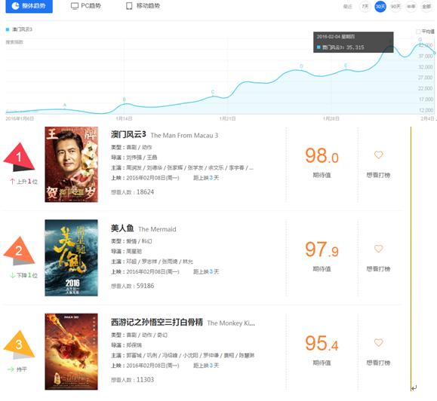This screenshot has width=437, height=401.
Task: Enable the 平均值 average checkbox
Action: pyautogui.click(x=418, y=32)
